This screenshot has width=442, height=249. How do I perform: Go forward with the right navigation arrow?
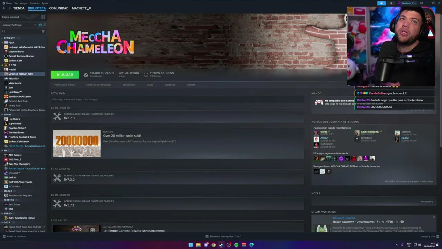[x=9, y=8]
